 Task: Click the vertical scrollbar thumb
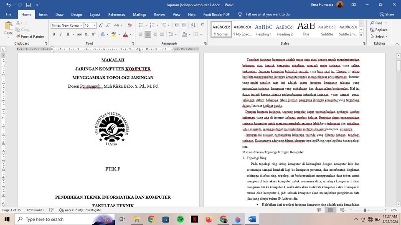point(398,66)
